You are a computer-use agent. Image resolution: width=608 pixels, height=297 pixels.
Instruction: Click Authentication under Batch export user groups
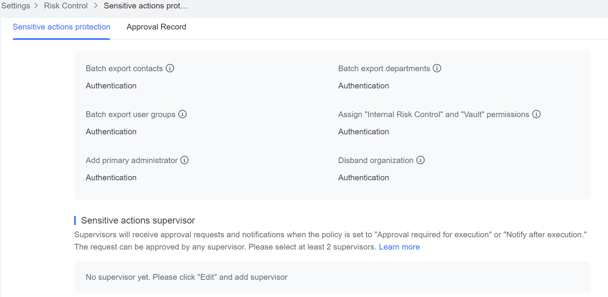coord(111,132)
